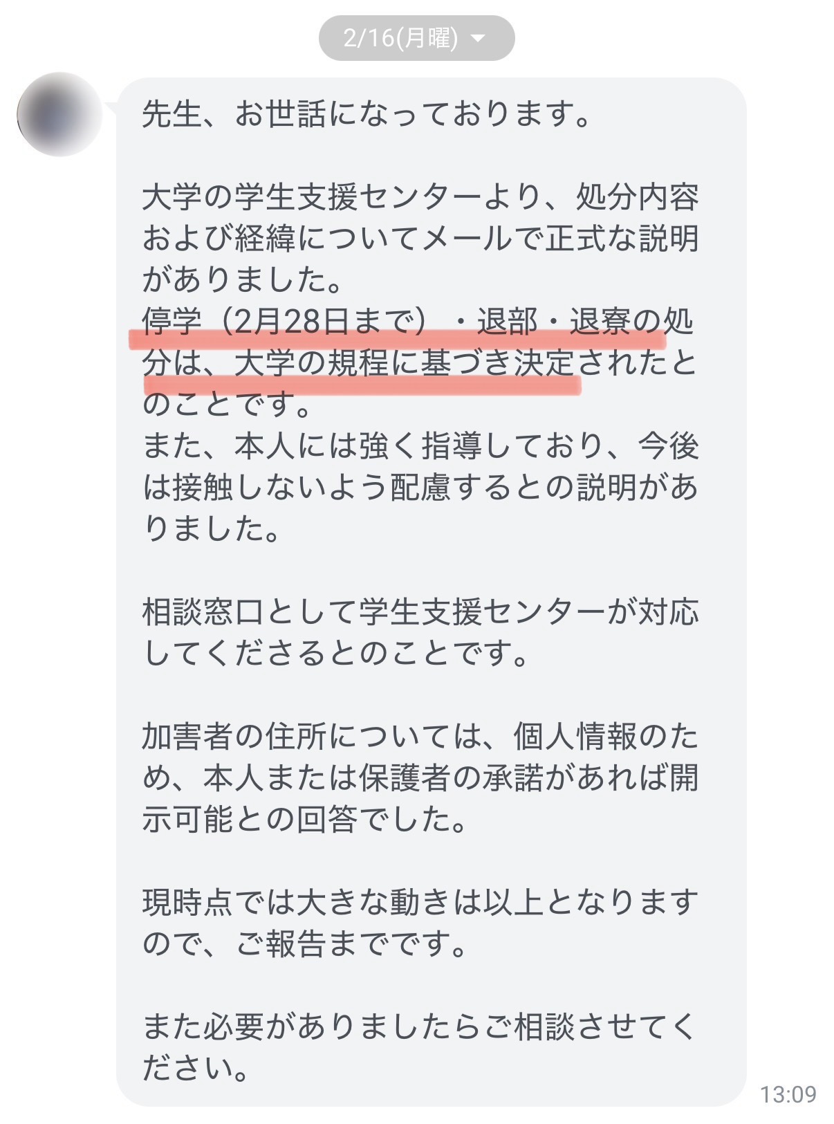Click the dropdown arrow beside 2/16(月曜)
Image resolution: width=834 pixels, height=1124 pixels.
click(x=478, y=38)
